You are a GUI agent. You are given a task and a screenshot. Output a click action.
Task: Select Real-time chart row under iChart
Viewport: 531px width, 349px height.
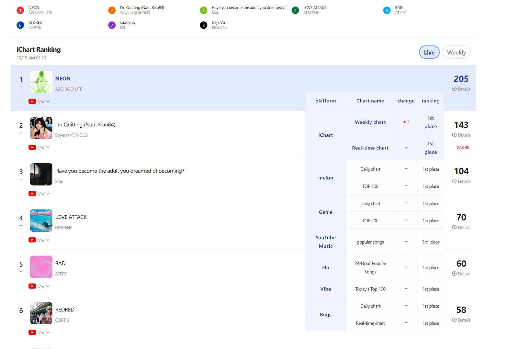395,148
